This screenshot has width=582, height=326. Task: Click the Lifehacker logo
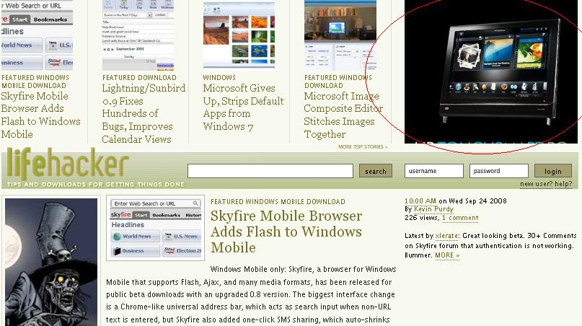68,164
